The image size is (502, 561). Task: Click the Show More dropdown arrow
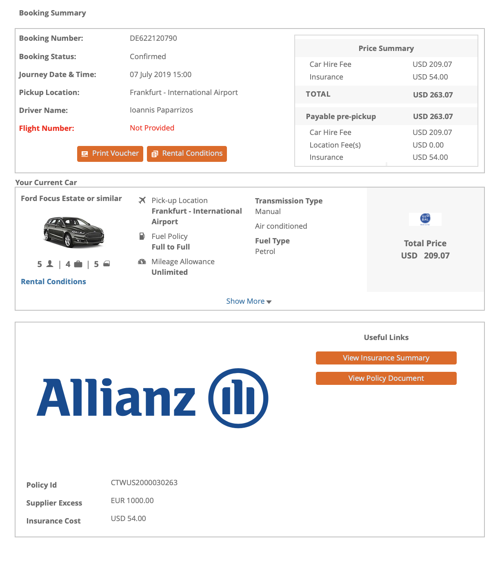[x=269, y=302]
